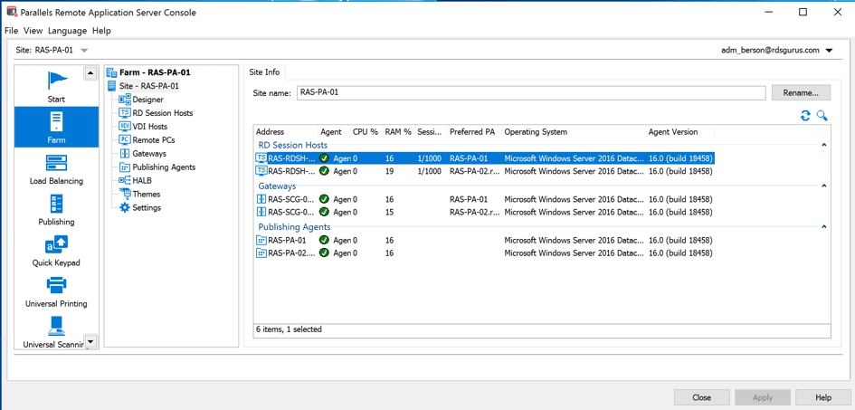The height and width of the screenshot is (410, 855).
Task: Open the adm_berson account dropdown
Action: tap(829, 50)
